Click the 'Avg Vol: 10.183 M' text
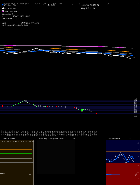The width and height of the screenshot is (140, 185). tap(90, 5)
